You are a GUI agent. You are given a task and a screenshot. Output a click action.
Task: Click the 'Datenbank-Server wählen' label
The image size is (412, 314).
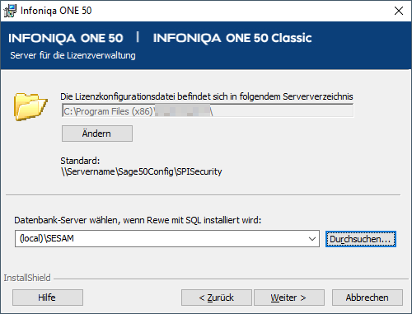[138, 220]
